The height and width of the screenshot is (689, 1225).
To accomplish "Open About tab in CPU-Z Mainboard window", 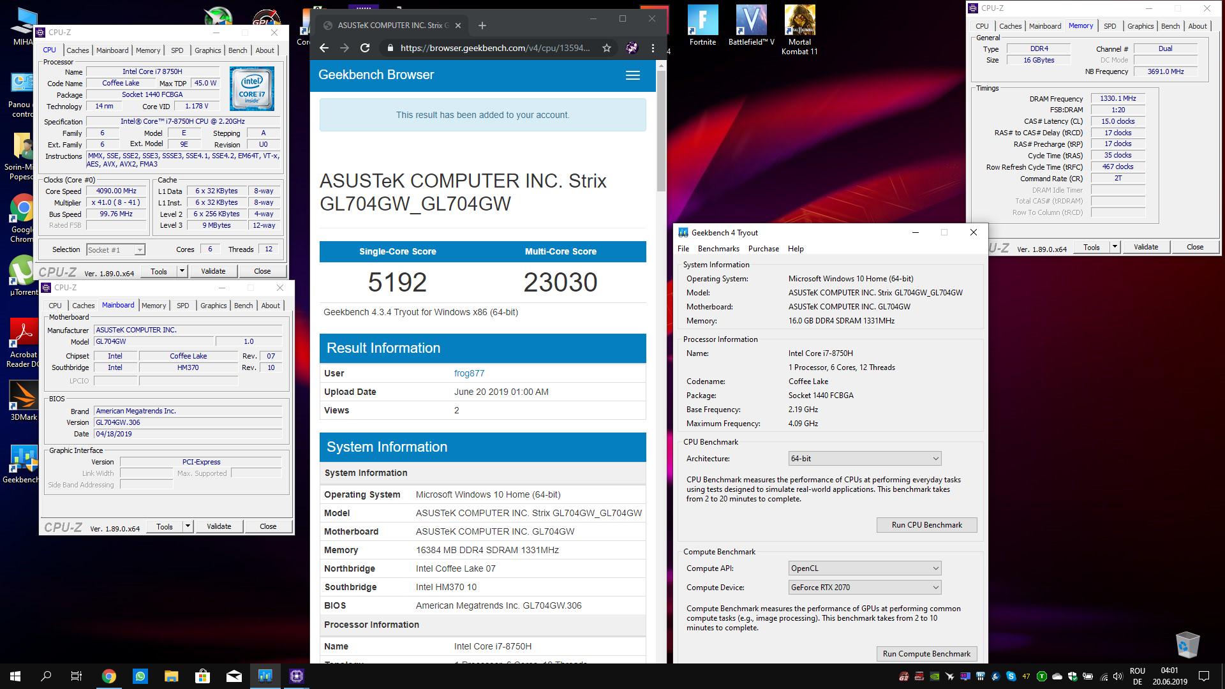I will pos(271,306).
